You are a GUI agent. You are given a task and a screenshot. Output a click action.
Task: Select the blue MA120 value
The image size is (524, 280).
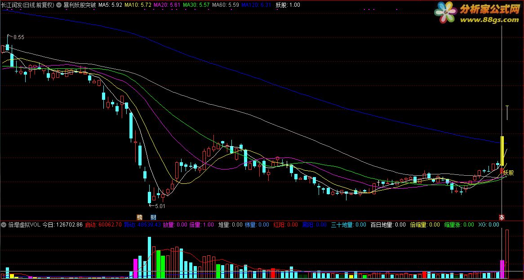point(256,5)
